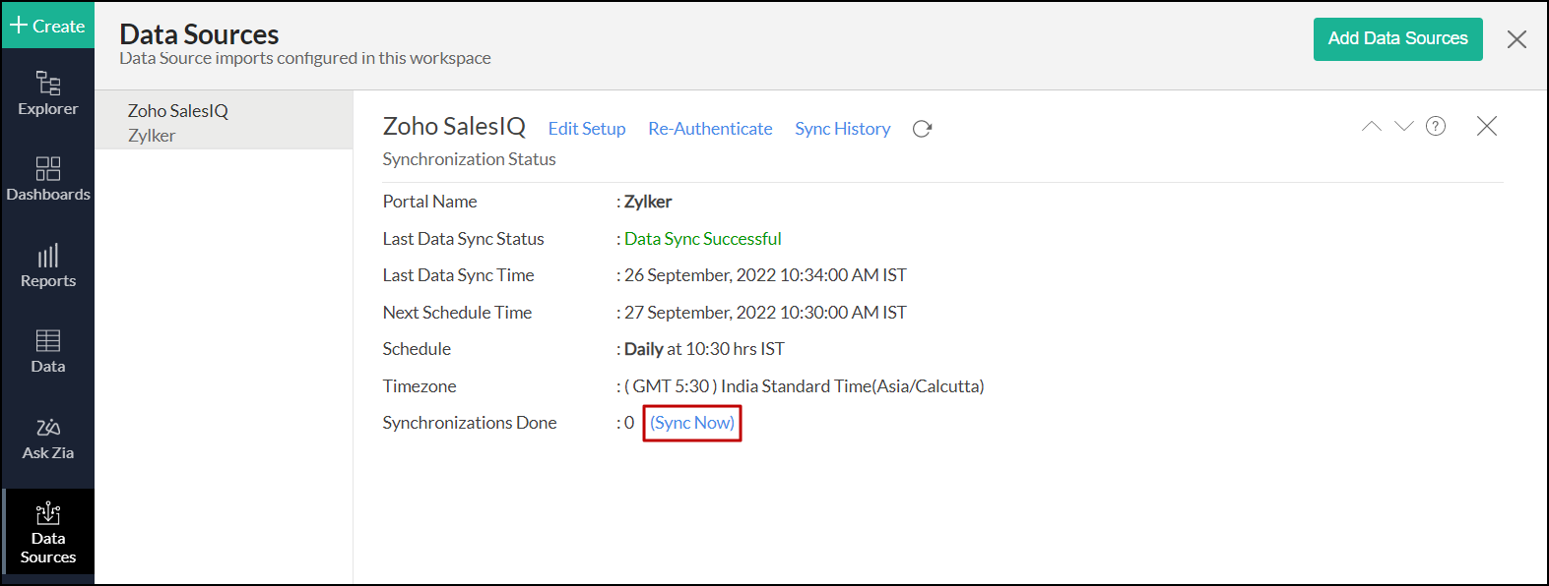The image size is (1549, 586).
Task: Click the Create button
Action: click(x=47, y=26)
